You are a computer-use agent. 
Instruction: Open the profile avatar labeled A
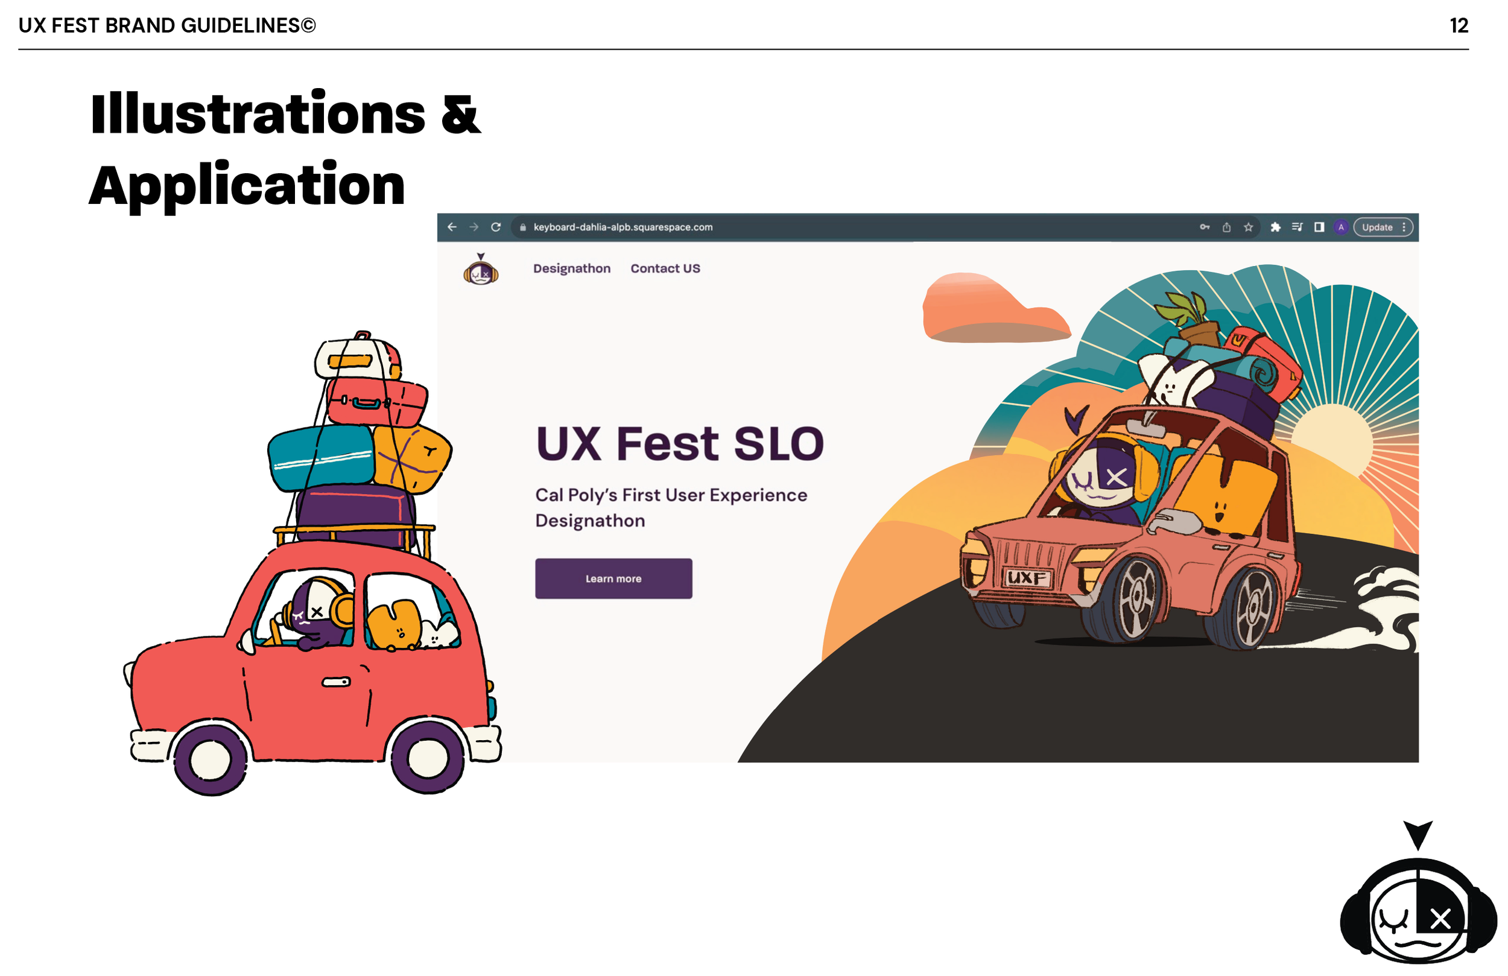(1341, 227)
